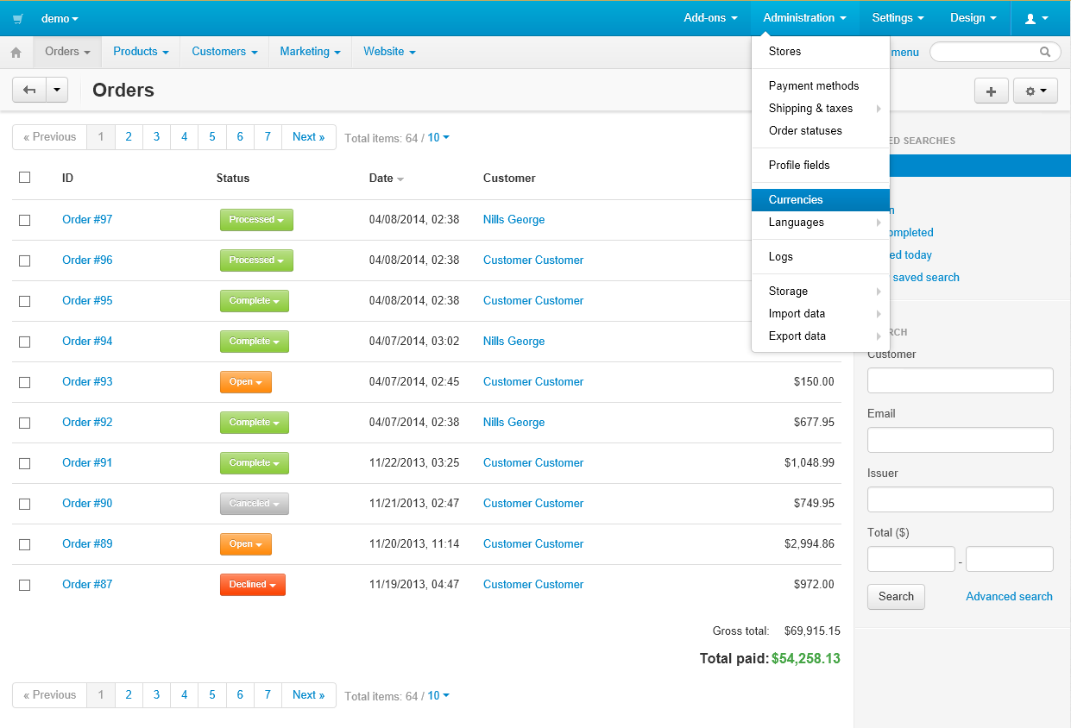1071x728 pixels.
Task: Click the Issuer search input field
Action: click(x=960, y=499)
